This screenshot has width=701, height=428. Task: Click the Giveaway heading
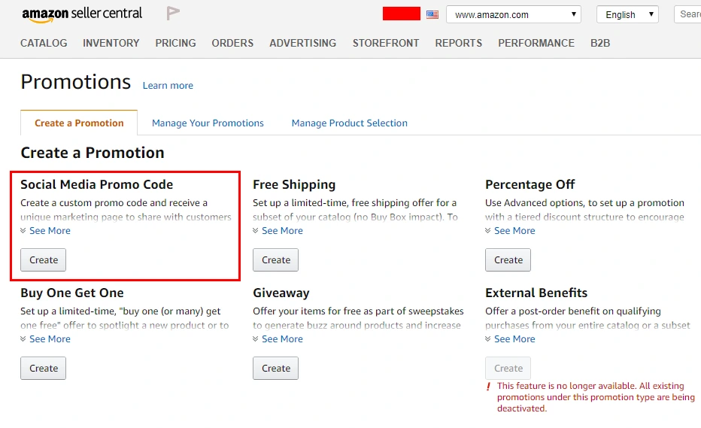pyautogui.click(x=281, y=293)
